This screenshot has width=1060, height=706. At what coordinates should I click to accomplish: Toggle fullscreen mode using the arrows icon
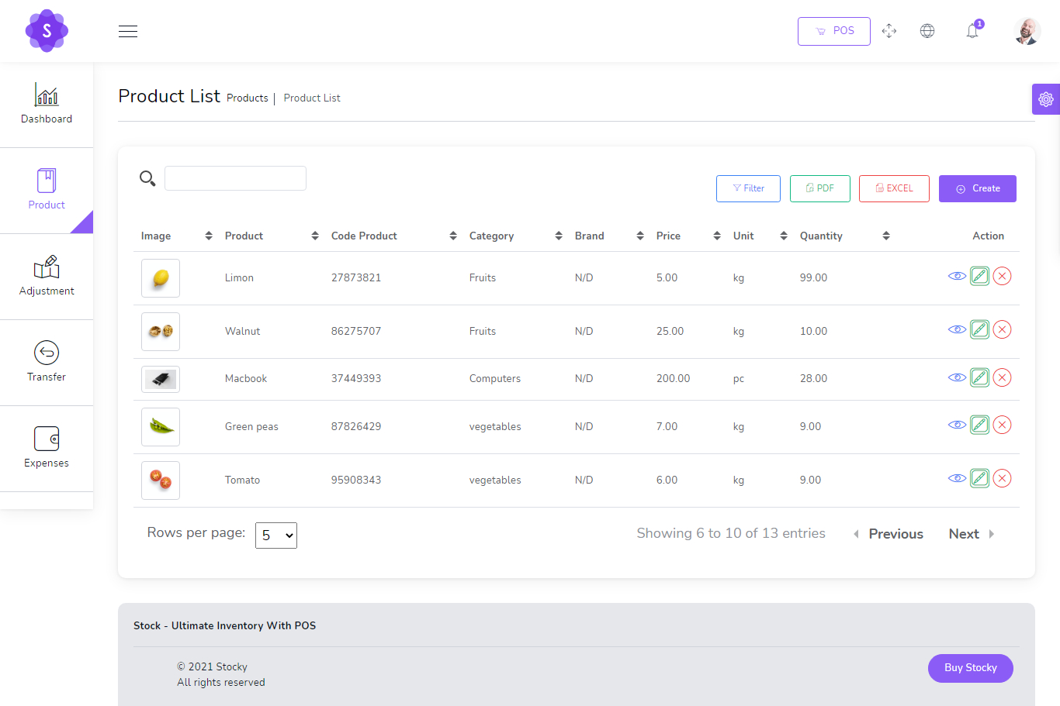pos(889,31)
